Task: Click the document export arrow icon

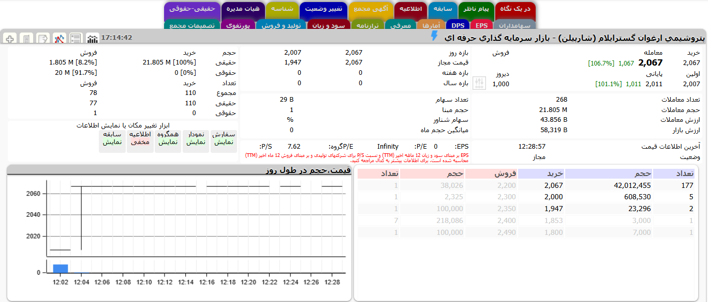Action: pos(43,39)
